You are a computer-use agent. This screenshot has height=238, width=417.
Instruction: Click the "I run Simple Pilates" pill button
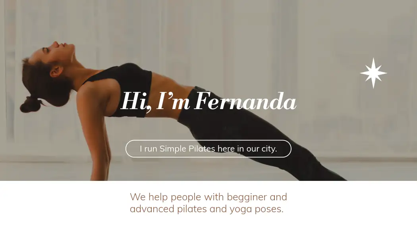[208, 149]
